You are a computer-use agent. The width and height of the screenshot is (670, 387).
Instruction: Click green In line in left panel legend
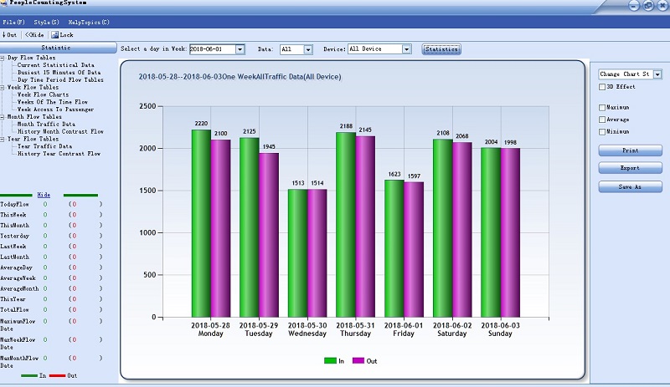tap(29, 376)
